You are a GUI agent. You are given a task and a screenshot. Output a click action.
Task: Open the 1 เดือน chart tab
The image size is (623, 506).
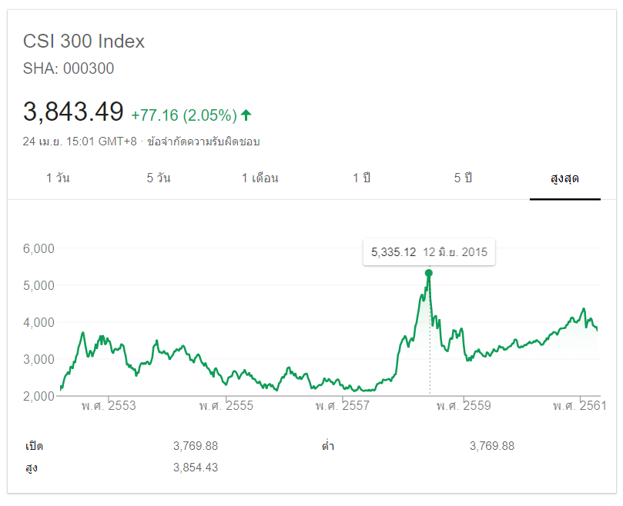[x=260, y=178]
